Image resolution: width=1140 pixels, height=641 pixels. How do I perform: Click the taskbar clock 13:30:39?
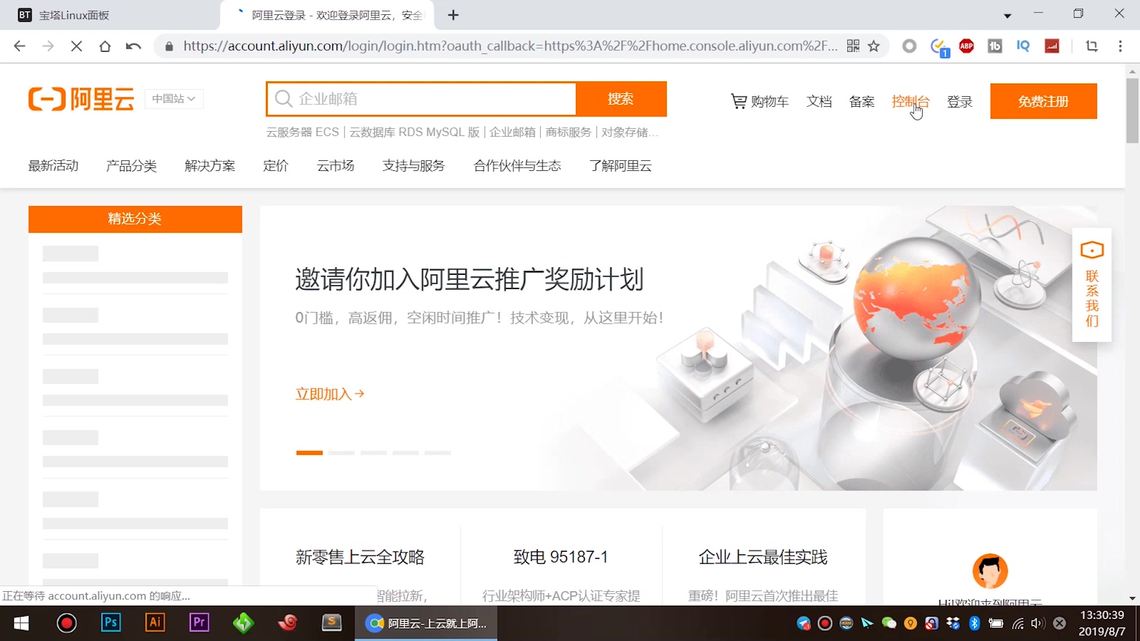tap(1102, 615)
